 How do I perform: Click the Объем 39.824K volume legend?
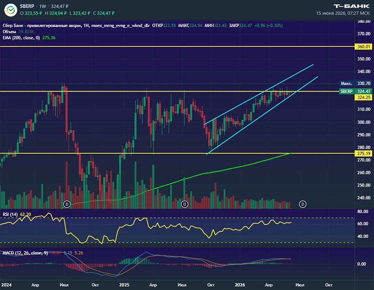click(18, 31)
